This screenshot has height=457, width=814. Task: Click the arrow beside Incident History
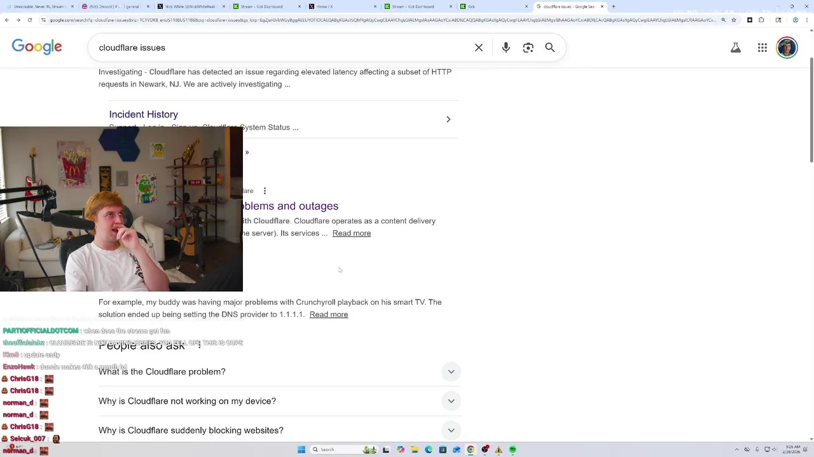(x=448, y=119)
